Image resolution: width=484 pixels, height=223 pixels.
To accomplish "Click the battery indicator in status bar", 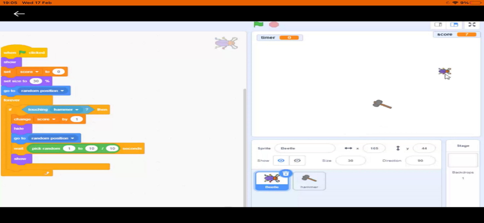I will click(x=475, y=3).
